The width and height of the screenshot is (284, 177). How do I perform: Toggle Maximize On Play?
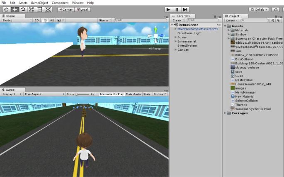click(112, 94)
